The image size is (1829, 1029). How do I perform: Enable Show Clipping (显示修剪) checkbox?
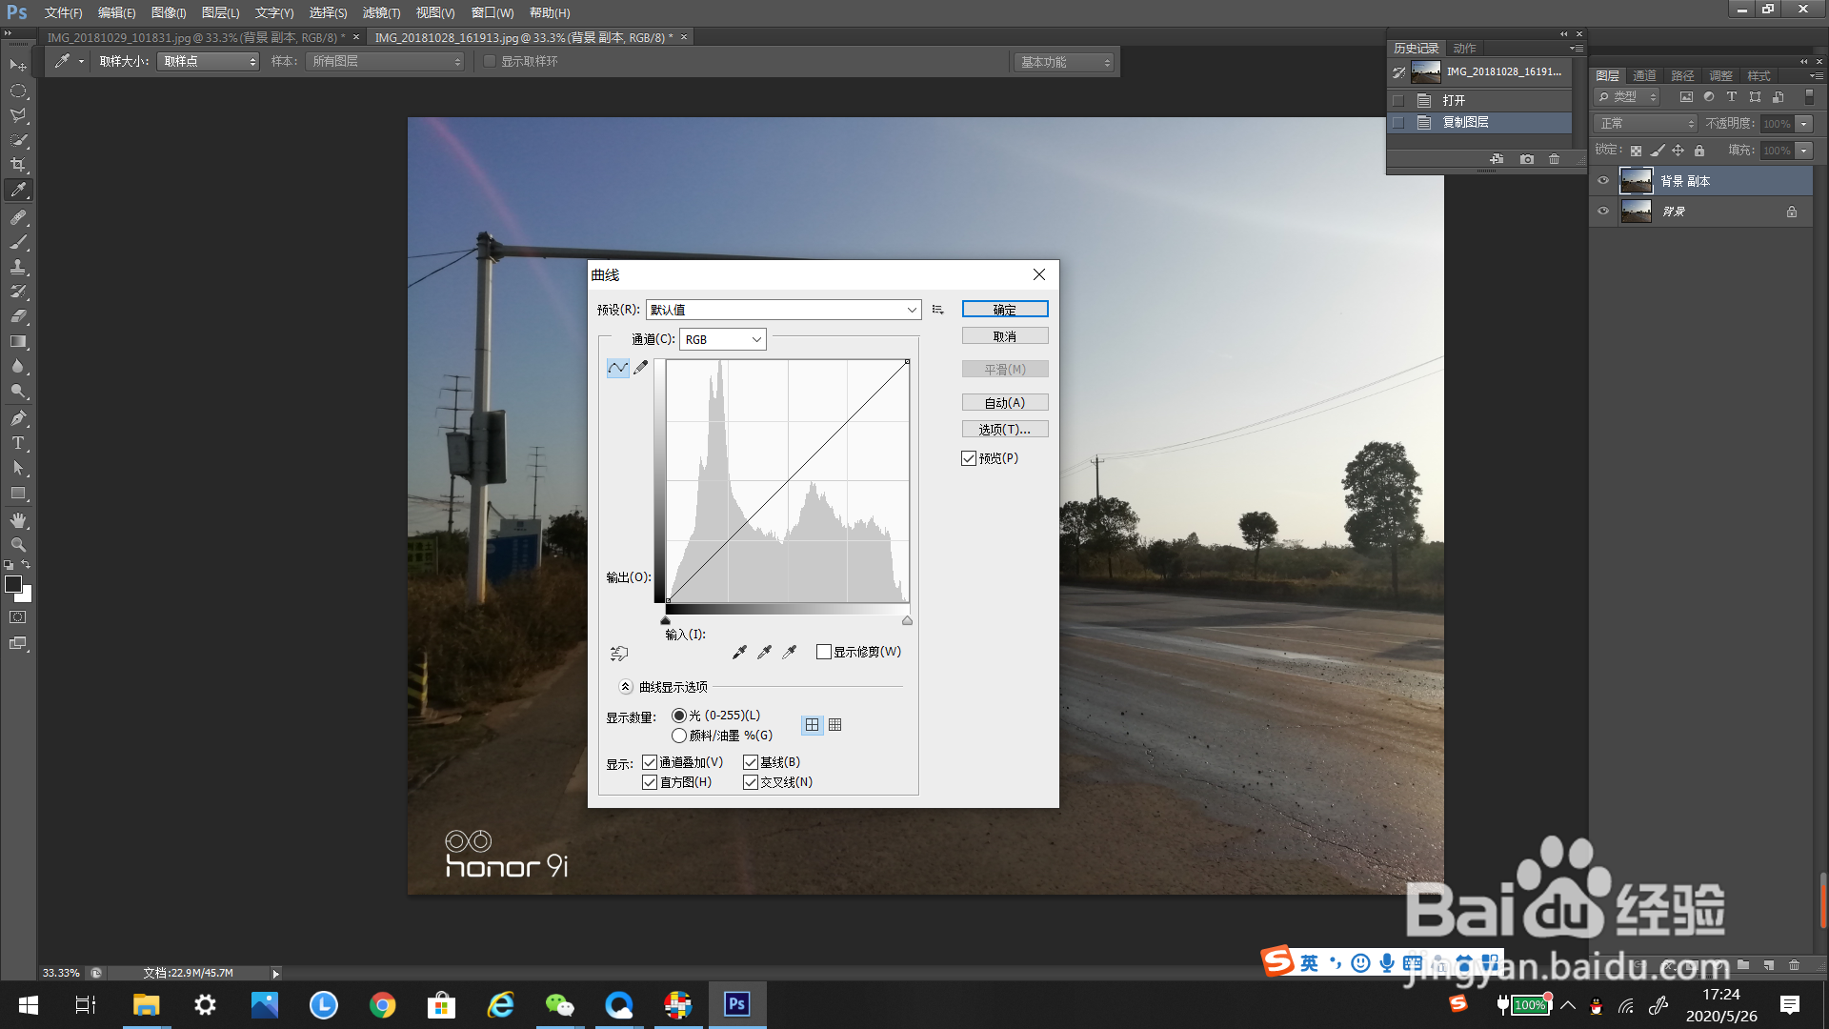click(x=824, y=652)
